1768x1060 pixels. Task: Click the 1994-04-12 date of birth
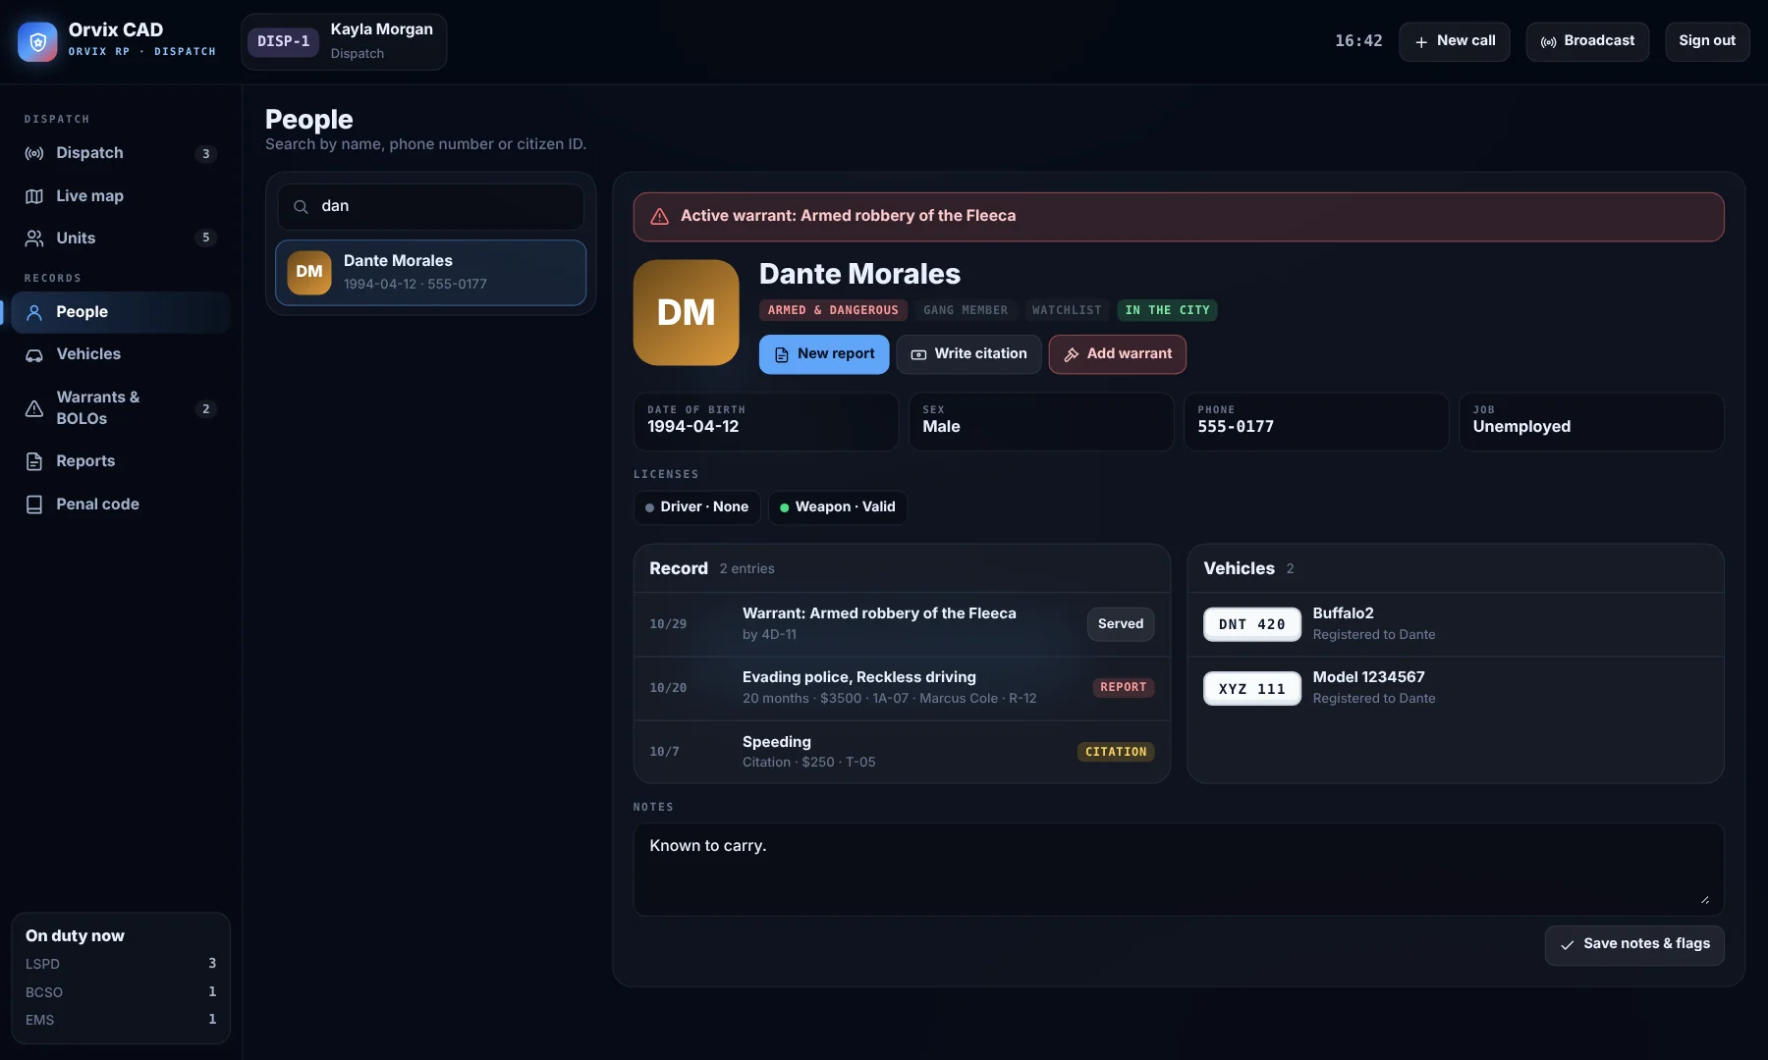765,422
